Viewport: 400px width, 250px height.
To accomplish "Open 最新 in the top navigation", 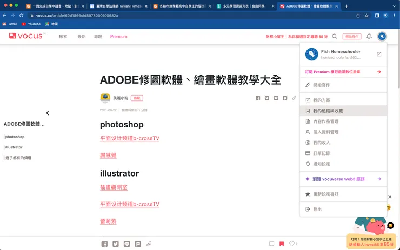I will [x=82, y=36].
